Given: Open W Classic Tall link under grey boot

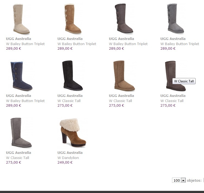Looking at the screenshot, I should coord(17,158).
